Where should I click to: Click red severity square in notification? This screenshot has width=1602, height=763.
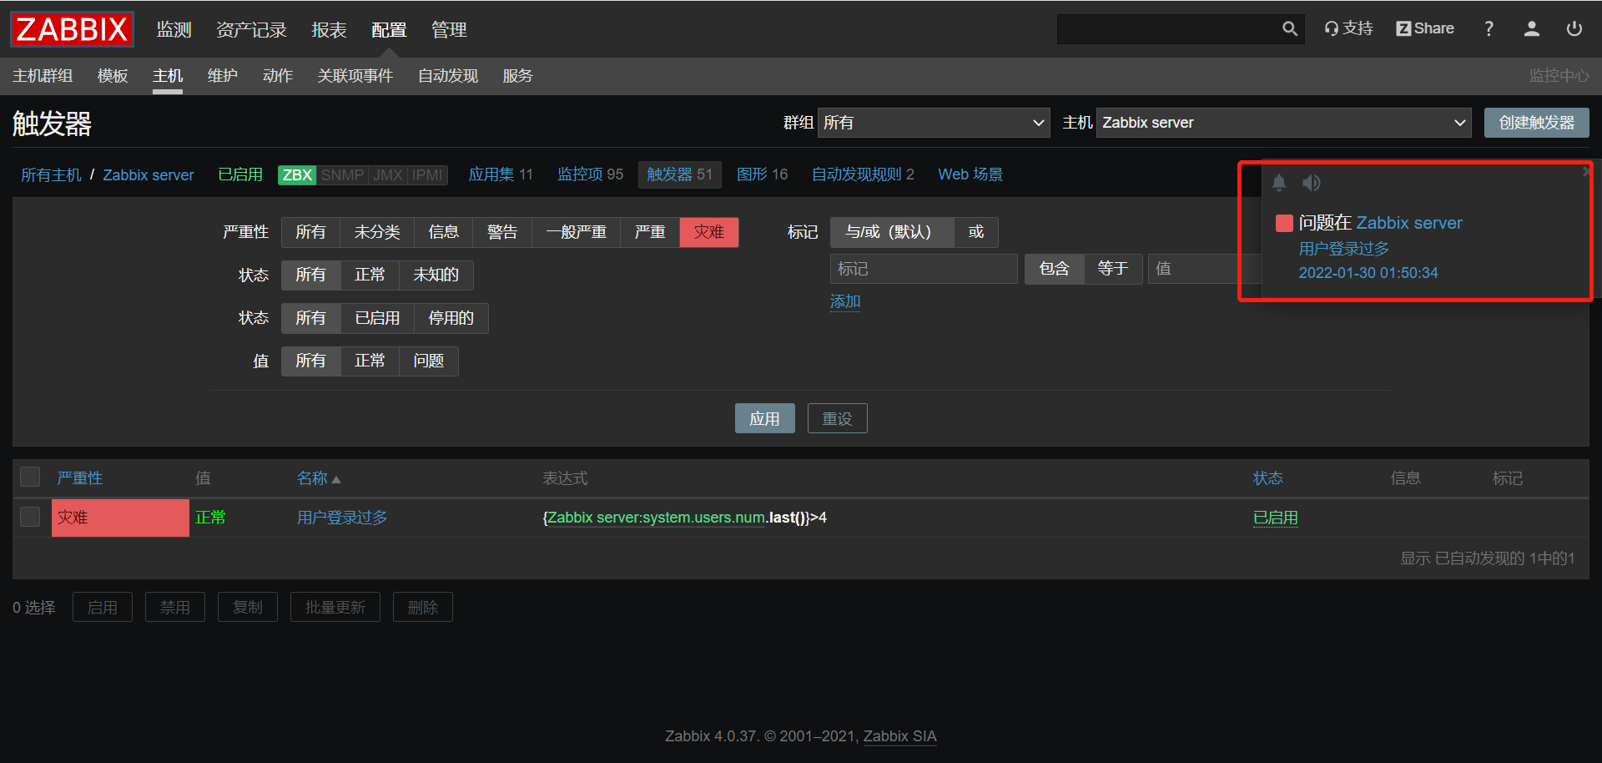click(1284, 223)
